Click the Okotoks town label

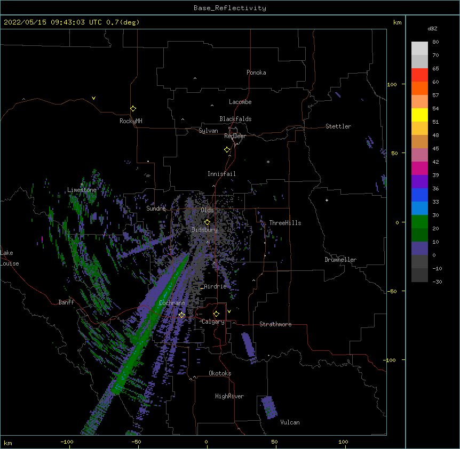(220, 373)
